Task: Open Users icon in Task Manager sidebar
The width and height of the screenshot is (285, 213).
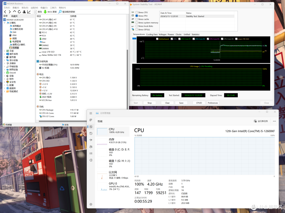Action: pyautogui.click(x=91, y=147)
